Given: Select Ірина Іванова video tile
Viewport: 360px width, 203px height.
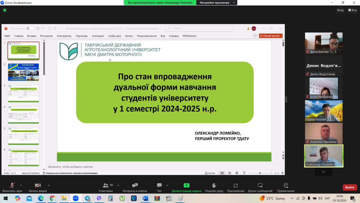Looking at the screenshot, I should [324, 43].
